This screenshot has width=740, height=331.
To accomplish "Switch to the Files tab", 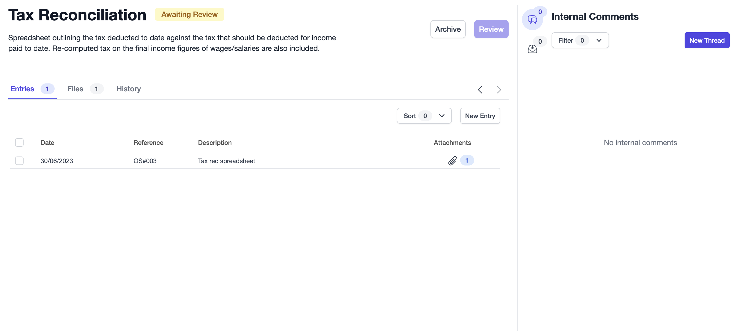I will (x=75, y=89).
